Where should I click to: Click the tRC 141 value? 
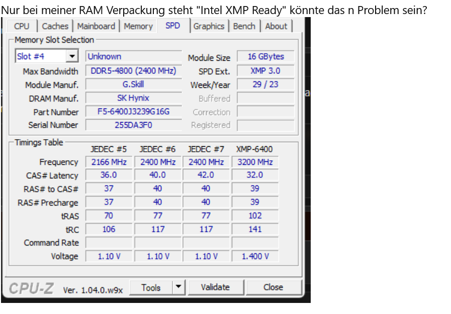(x=255, y=229)
